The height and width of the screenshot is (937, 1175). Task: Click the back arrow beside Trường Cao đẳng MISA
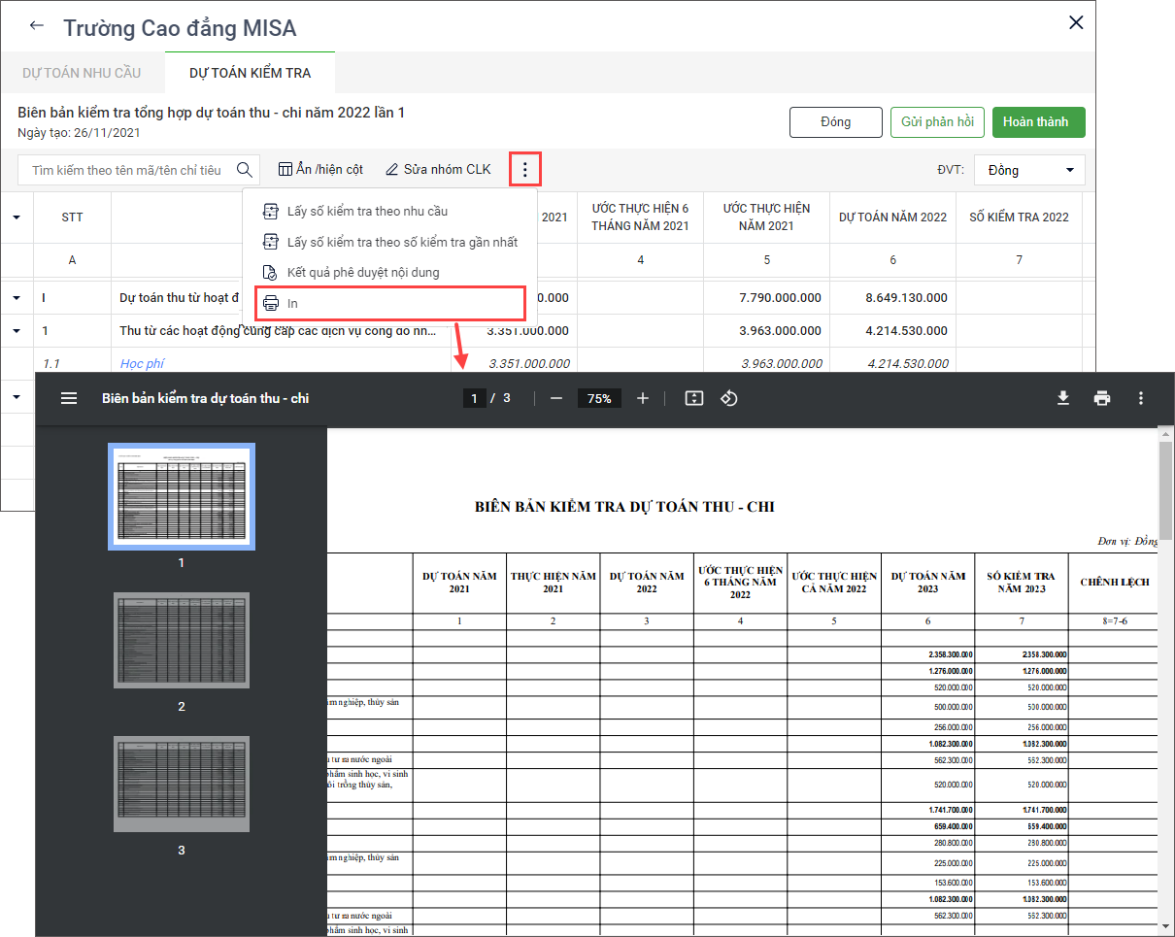coord(37,26)
